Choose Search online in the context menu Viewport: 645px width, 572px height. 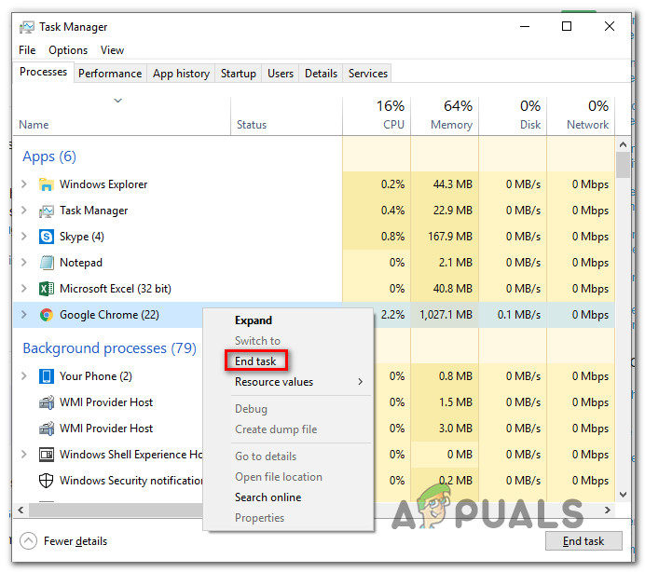click(268, 497)
